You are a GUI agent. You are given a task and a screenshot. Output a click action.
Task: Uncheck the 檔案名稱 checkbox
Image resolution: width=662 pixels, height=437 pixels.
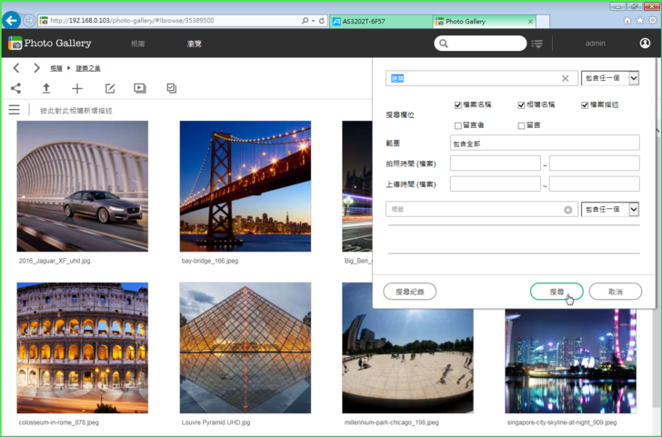[x=458, y=105]
